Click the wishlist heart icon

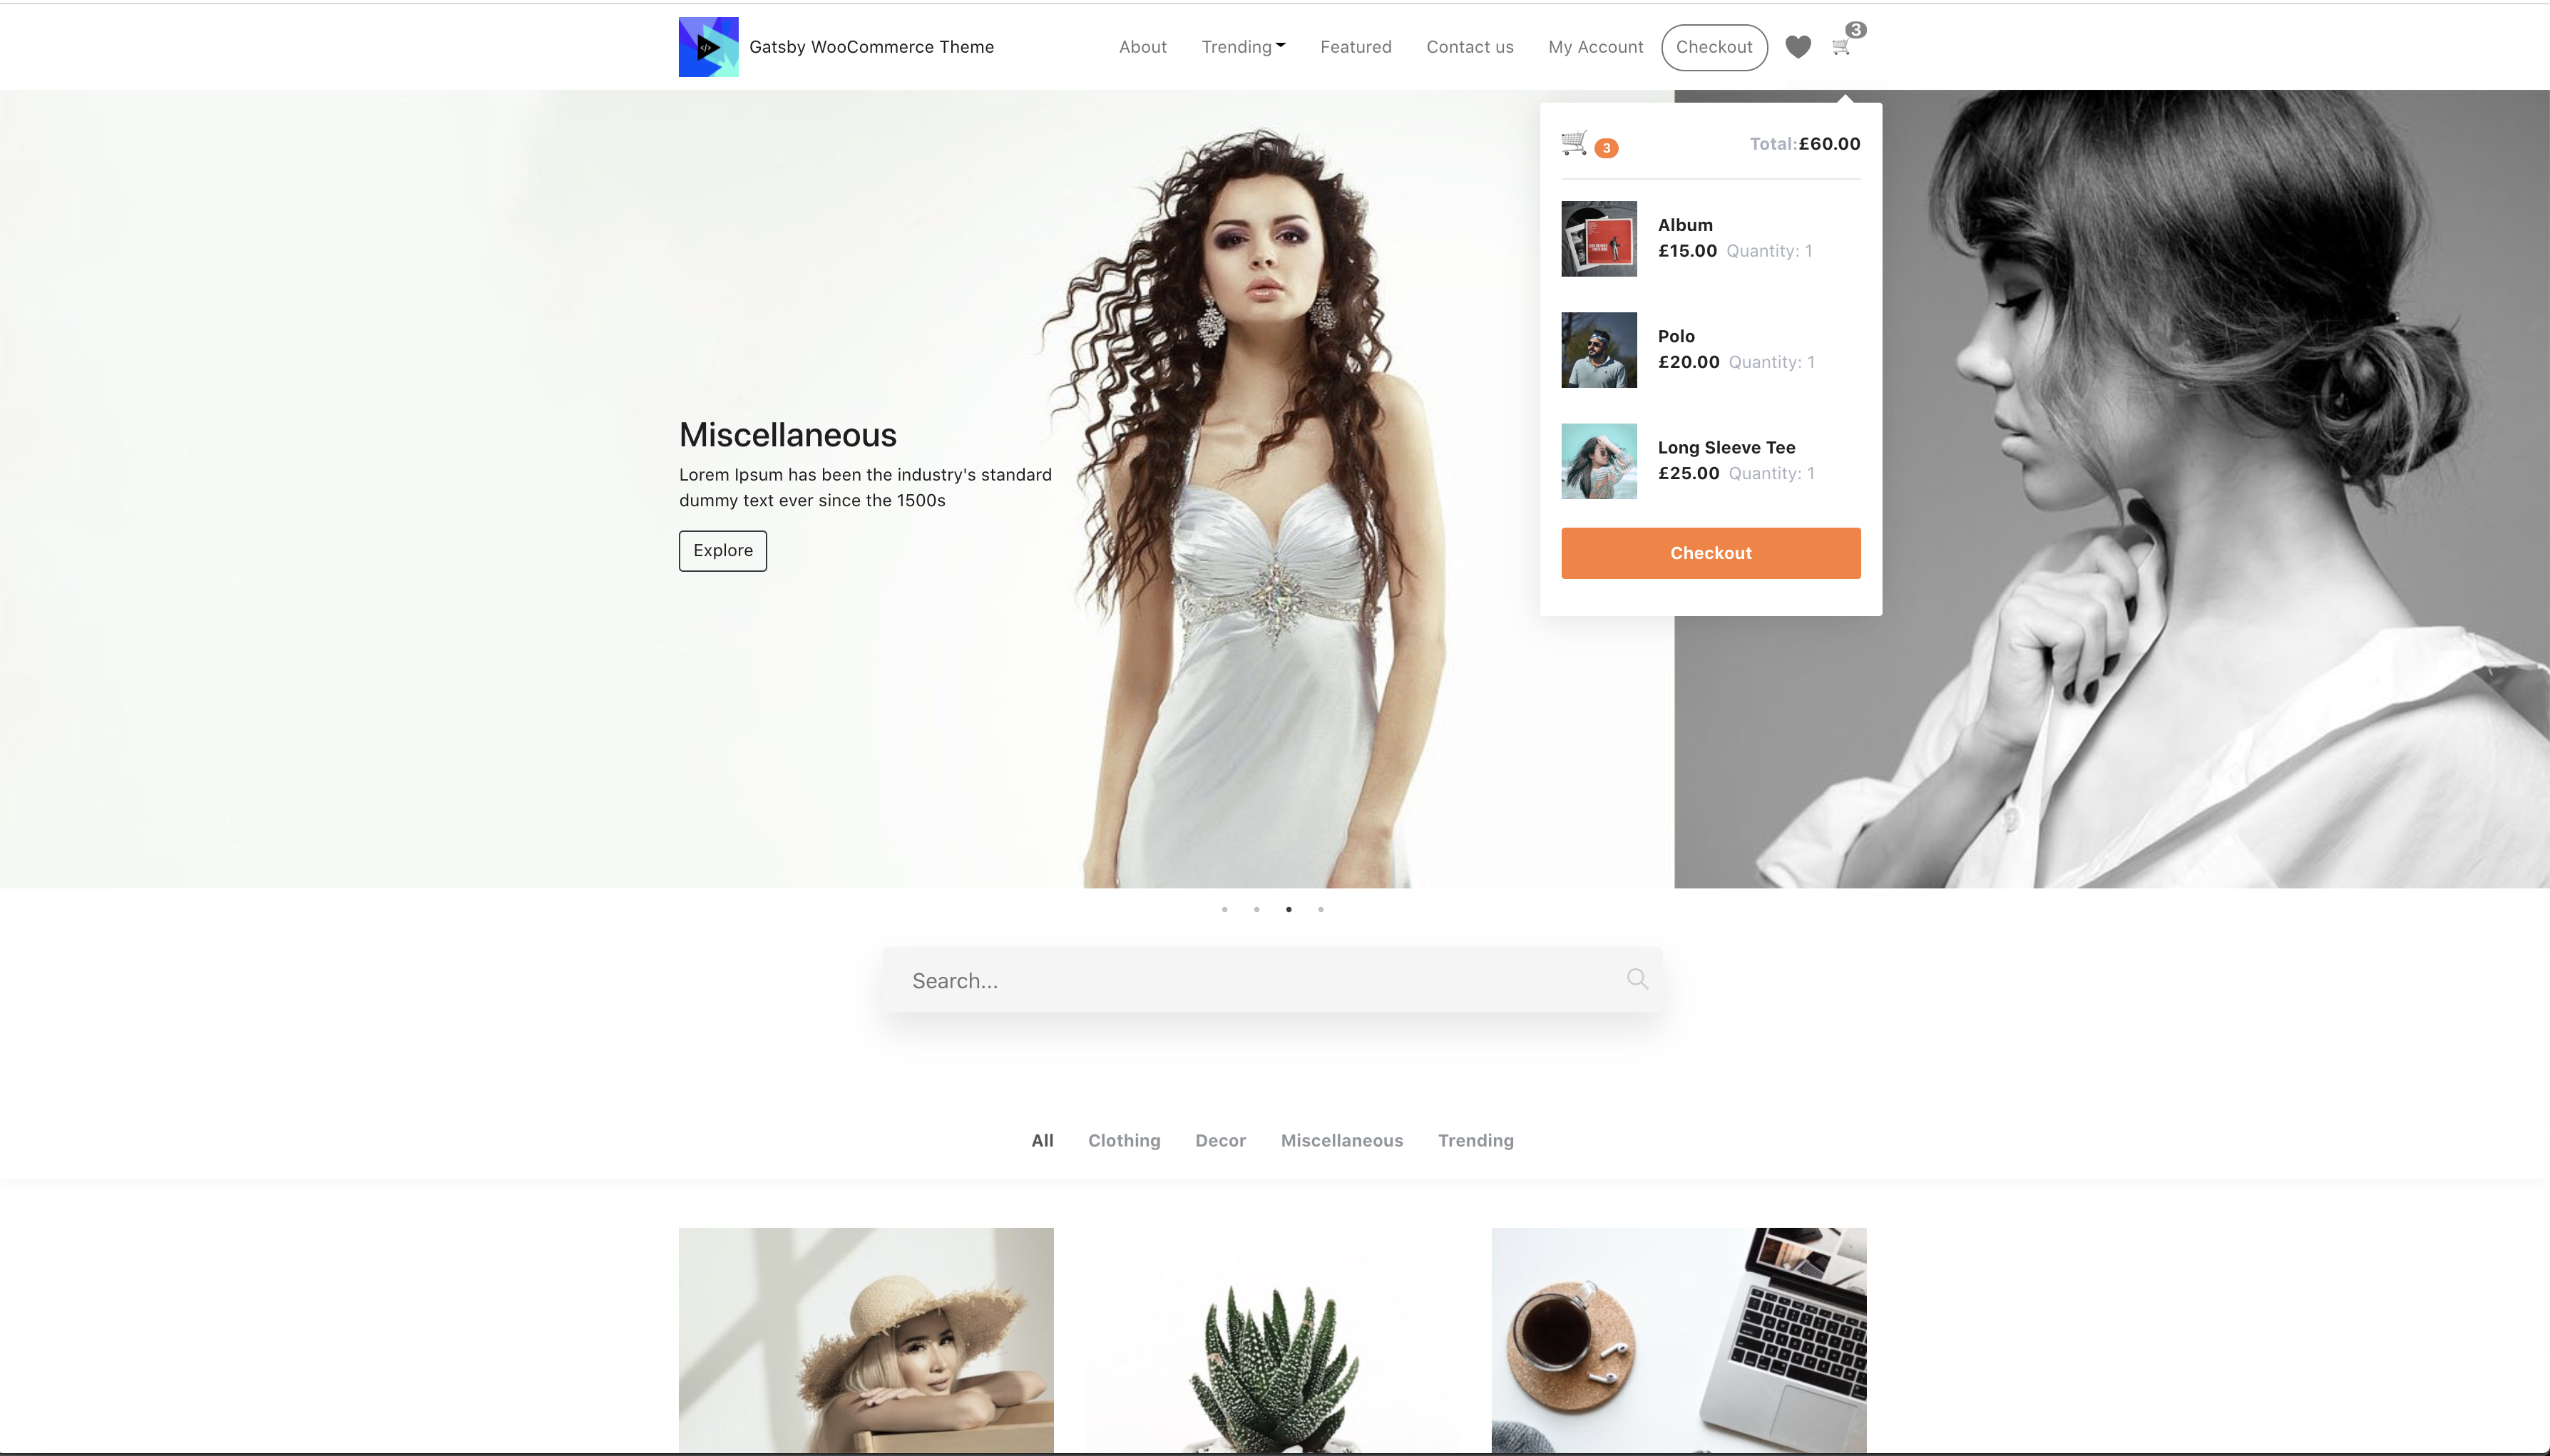(x=1798, y=47)
